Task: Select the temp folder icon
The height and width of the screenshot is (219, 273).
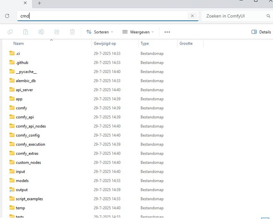Action: 12,207
